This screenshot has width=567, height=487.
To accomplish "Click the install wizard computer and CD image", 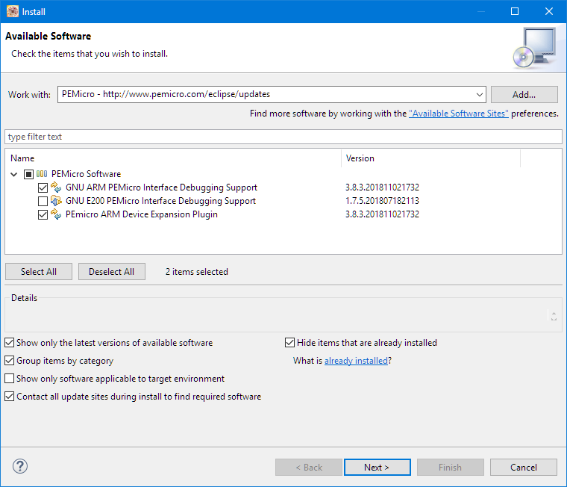I will (x=534, y=48).
